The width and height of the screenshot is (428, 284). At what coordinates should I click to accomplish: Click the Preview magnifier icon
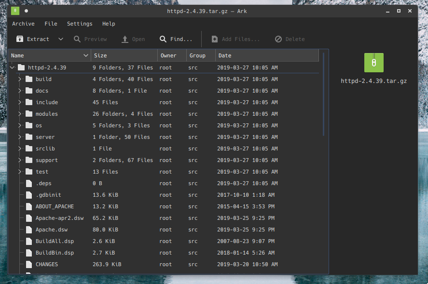[77, 39]
